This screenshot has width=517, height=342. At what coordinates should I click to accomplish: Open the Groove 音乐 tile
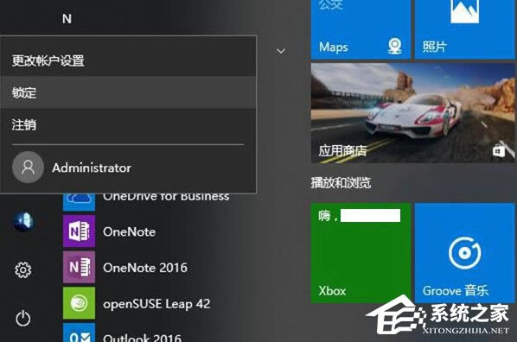click(x=464, y=253)
